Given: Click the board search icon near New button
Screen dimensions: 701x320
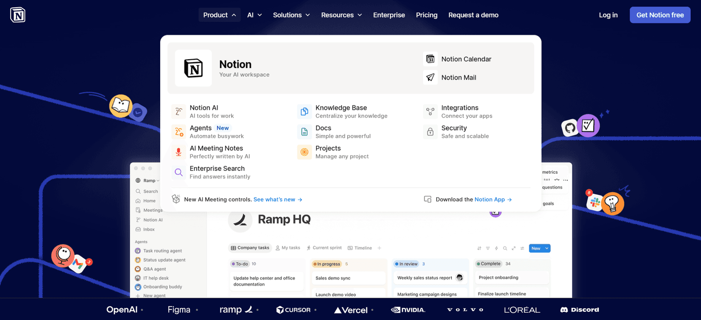Looking at the screenshot, I should pos(505,248).
